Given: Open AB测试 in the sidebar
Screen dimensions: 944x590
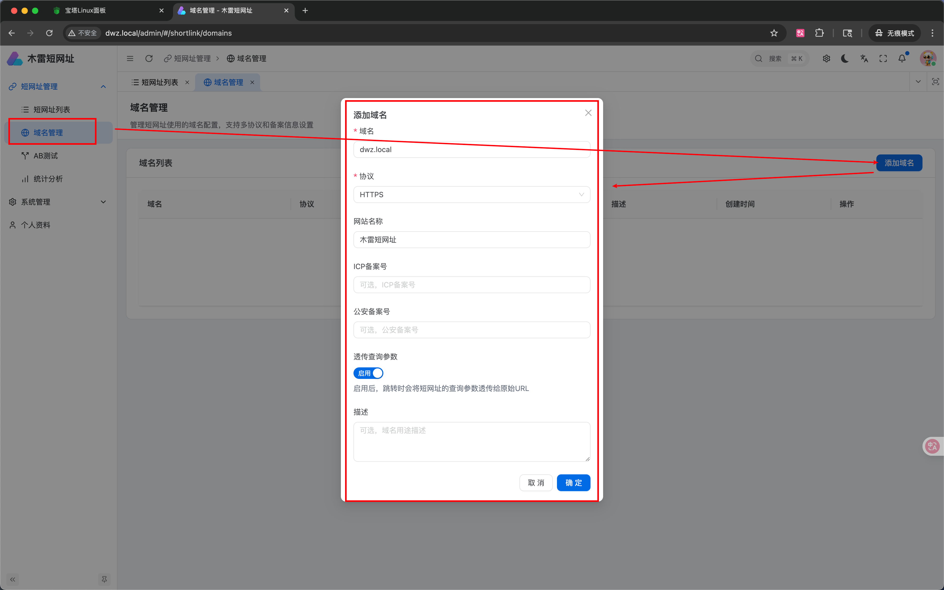Looking at the screenshot, I should coord(46,156).
